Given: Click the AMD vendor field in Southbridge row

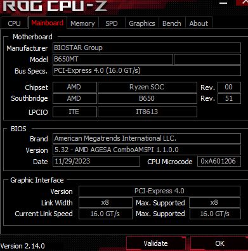Looking at the screenshot, I should [75, 98].
